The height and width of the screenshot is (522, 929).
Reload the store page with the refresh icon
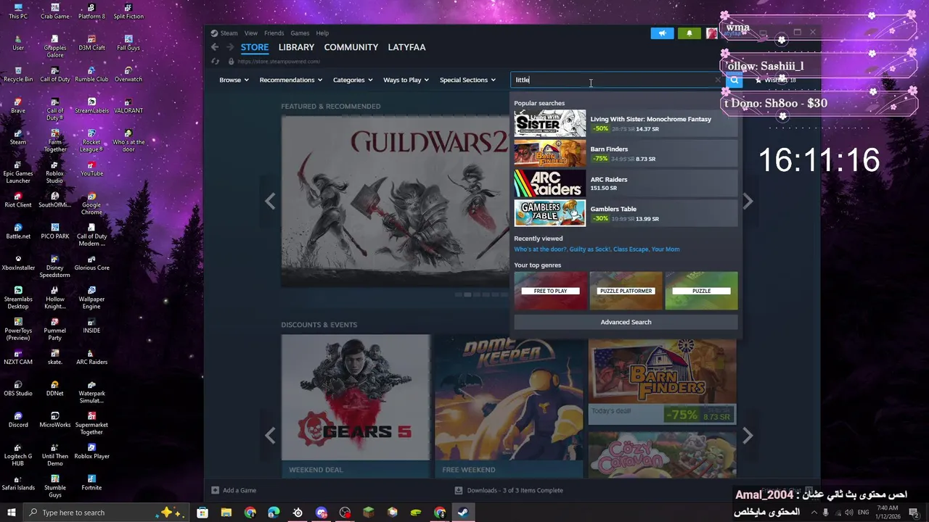[x=215, y=62]
